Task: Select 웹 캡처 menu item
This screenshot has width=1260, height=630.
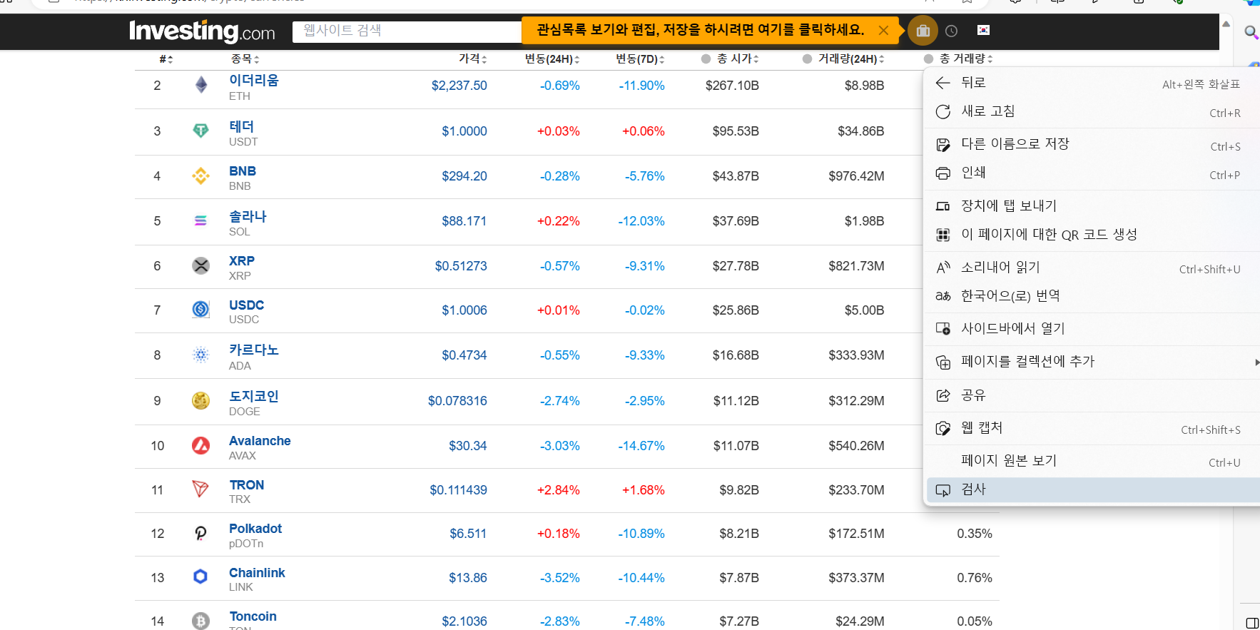Action: pos(1092,428)
